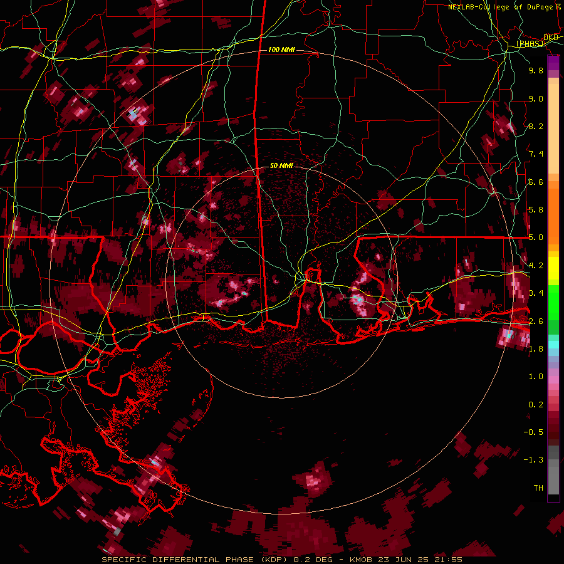Select the 1.8 scale label
This screenshot has width=564, height=564.
coord(536,349)
